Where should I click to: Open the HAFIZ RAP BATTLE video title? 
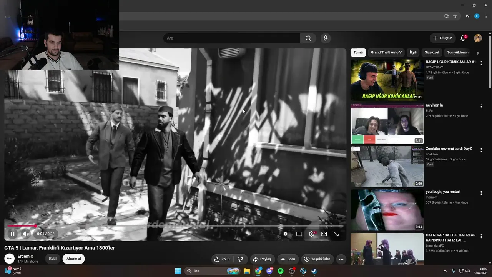coord(450,237)
